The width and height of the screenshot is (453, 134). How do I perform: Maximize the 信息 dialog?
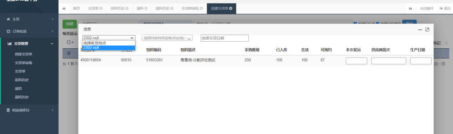427,30
